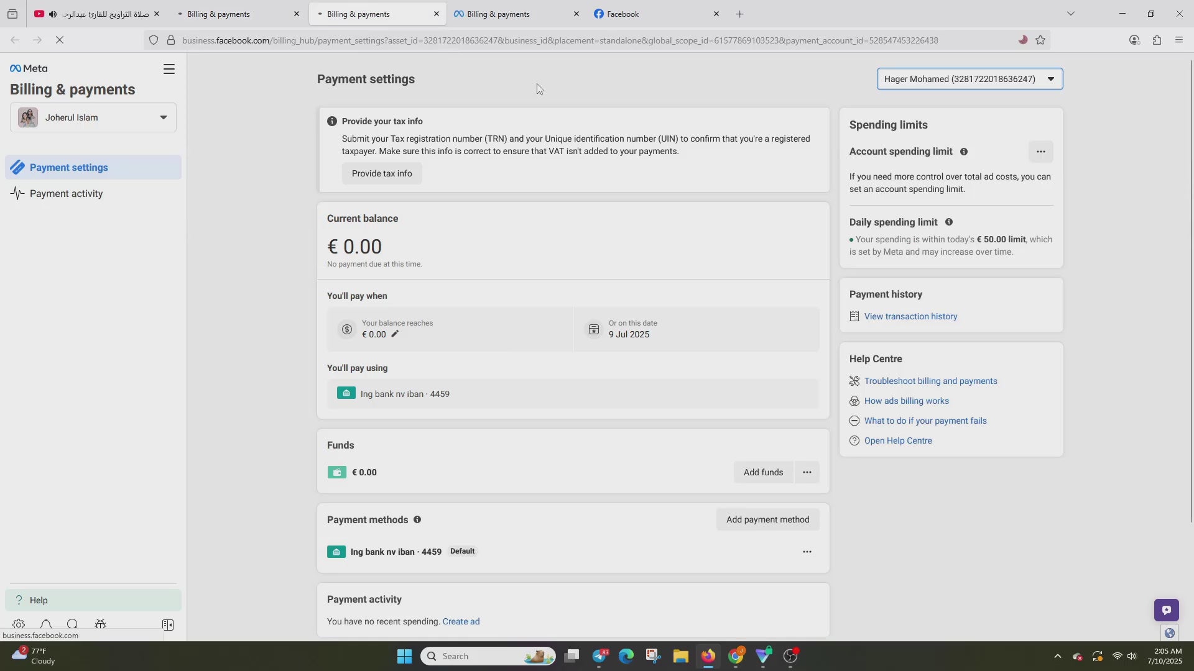The width and height of the screenshot is (1194, 671).
Task: Open the recent browsing Firefox View icon
Action: pos(12,14)
